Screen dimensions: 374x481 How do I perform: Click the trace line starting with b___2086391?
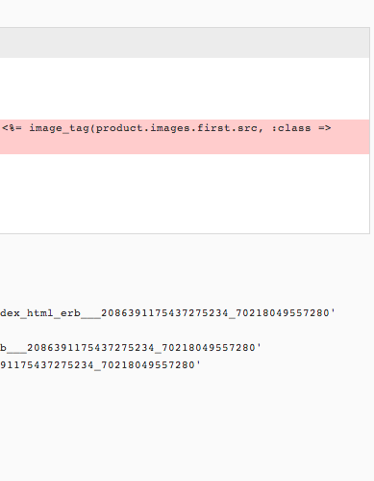[131, 348]
